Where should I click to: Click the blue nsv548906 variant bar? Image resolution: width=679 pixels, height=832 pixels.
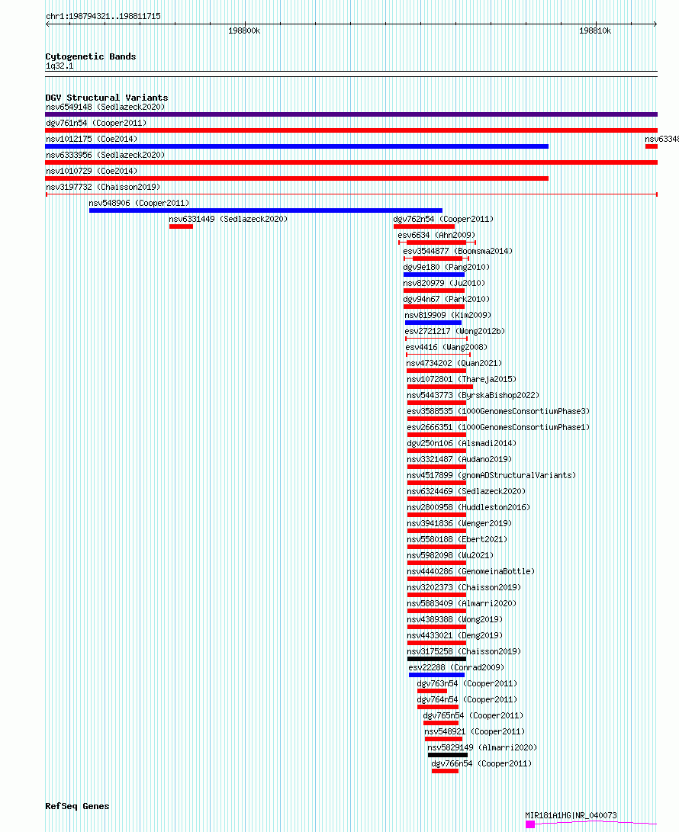[x=265, y=210]
